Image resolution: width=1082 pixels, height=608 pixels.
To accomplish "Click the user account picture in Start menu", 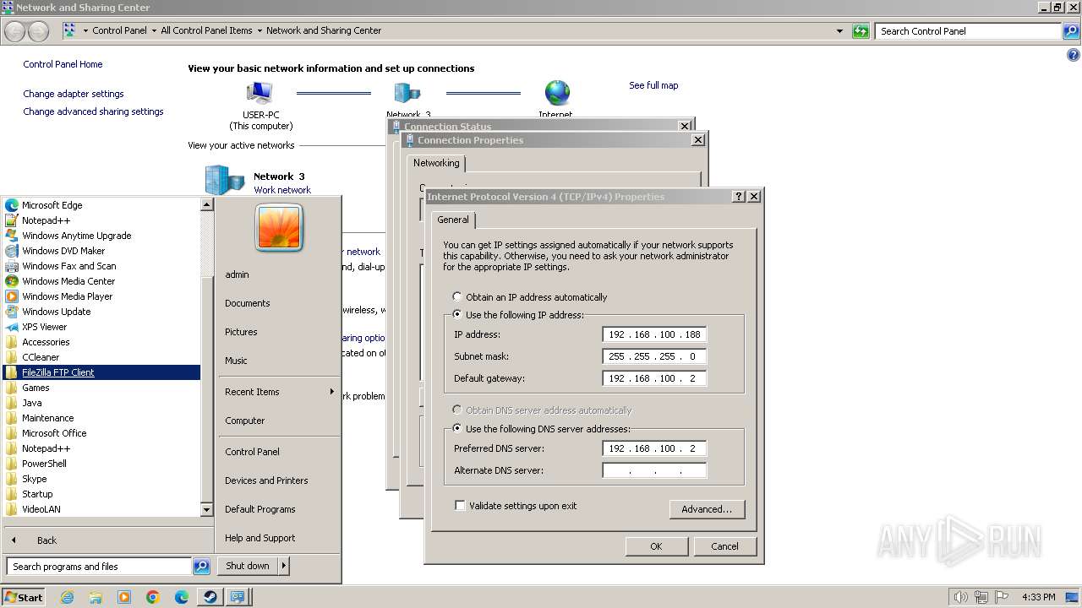I will pyautogui.click(x=279, y=228).
